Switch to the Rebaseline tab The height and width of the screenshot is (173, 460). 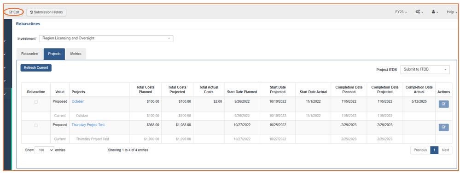tap(30, 54)
